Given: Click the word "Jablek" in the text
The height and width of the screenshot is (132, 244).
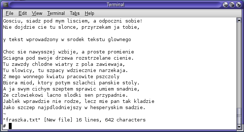Looking at the screenshot, I should point(12,101).
